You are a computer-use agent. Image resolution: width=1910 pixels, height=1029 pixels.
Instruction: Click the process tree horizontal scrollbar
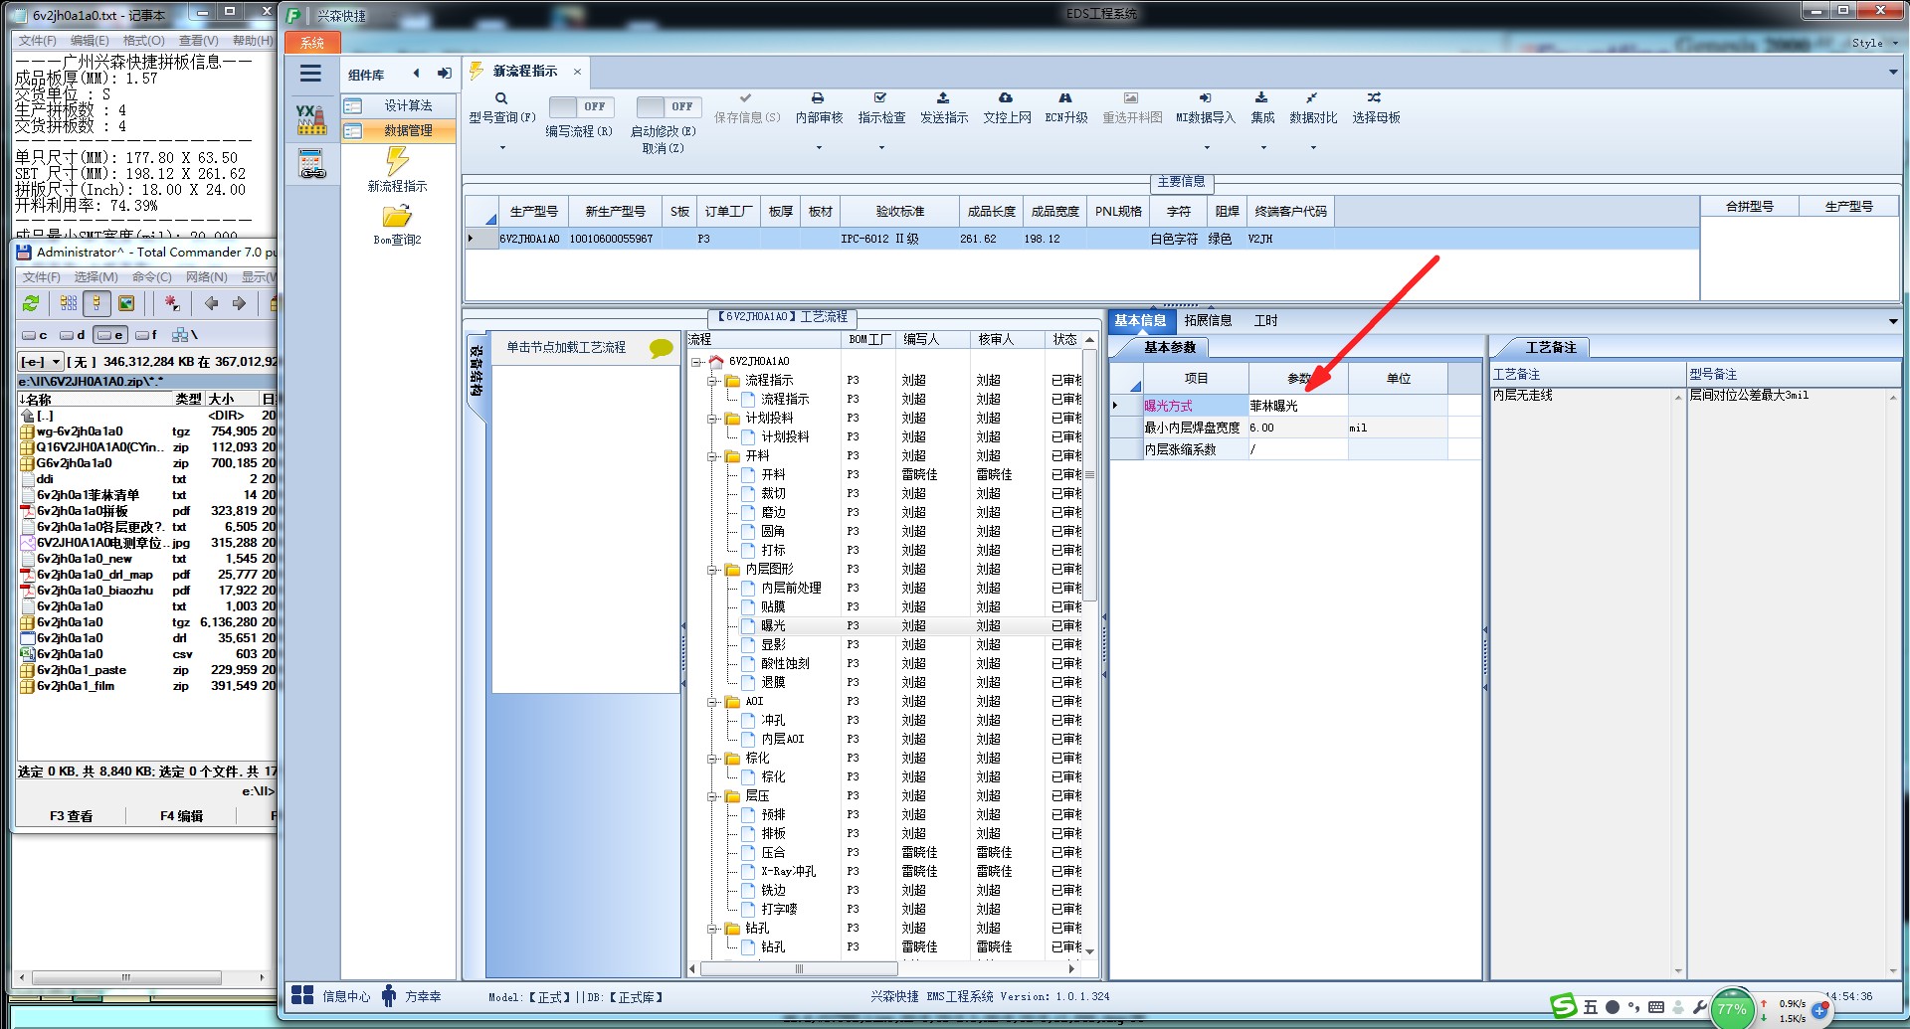pyautogui.click(x=798, y=968)
